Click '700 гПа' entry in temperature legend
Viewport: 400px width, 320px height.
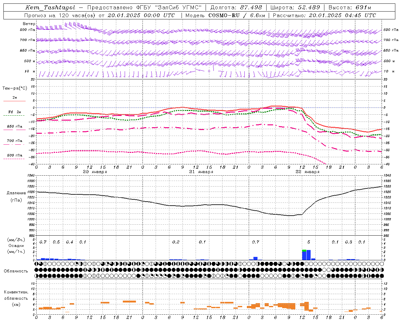tap(14, 141)
